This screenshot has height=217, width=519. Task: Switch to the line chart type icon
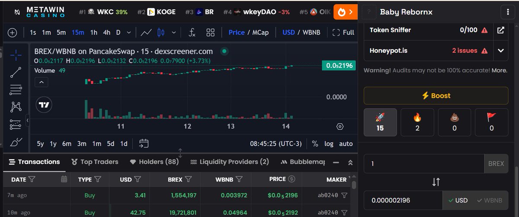146,32
